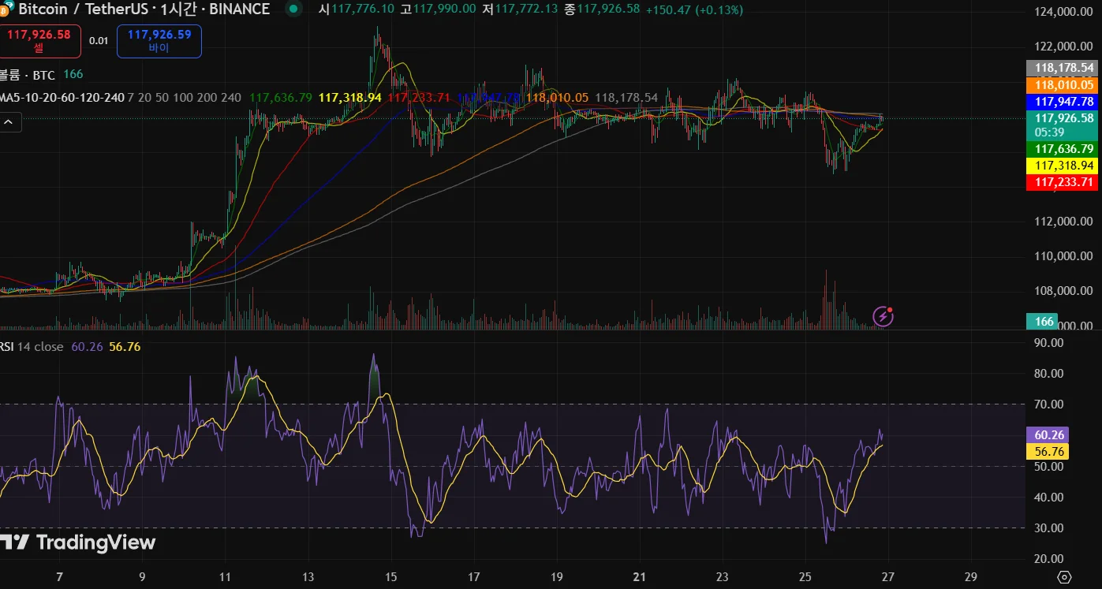Click the volume 166 axis label

[x=1042, y=321]
